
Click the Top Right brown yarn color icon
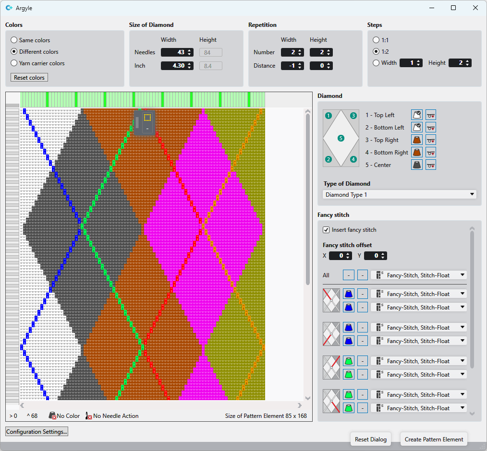[x=417, y=140]
